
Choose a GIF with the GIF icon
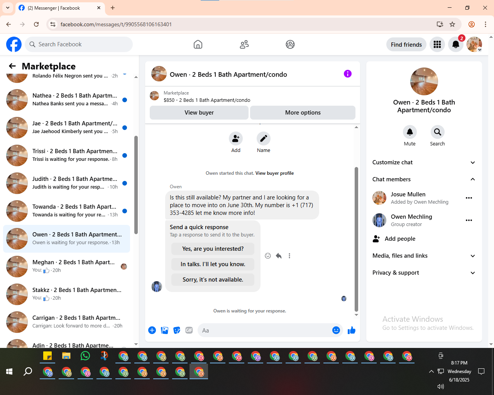[189, 330]
